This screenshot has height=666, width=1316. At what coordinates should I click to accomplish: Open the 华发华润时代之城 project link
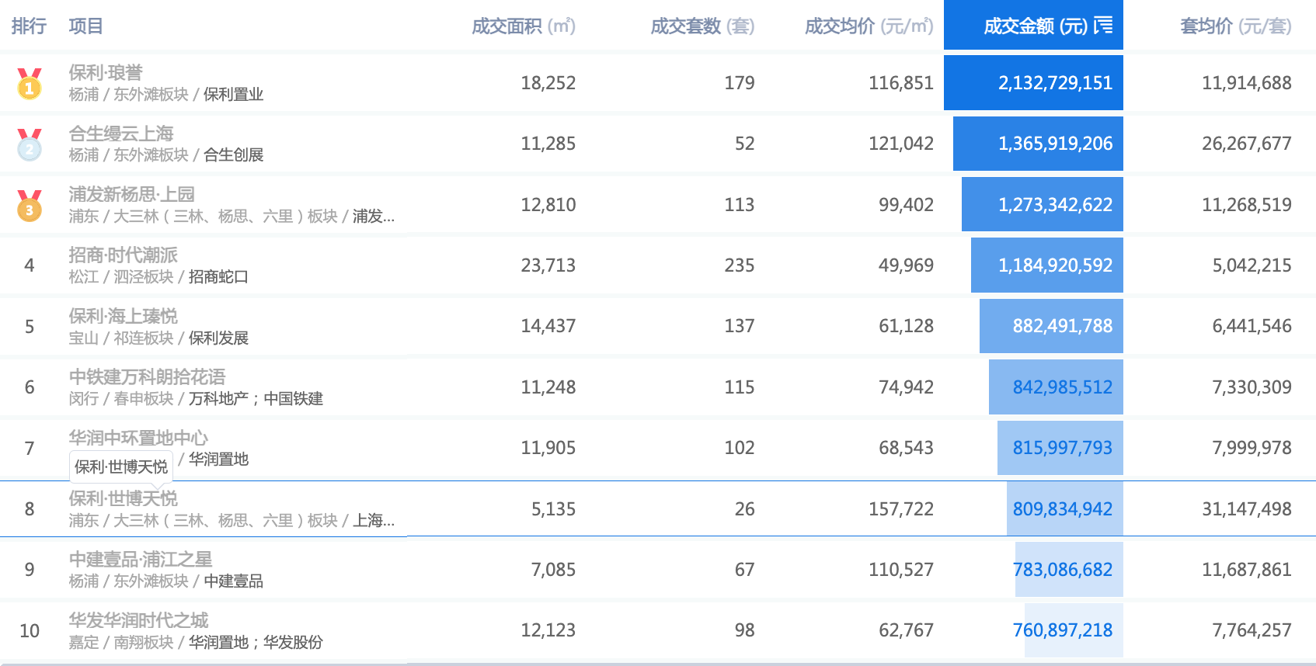(x=138, y=620)
